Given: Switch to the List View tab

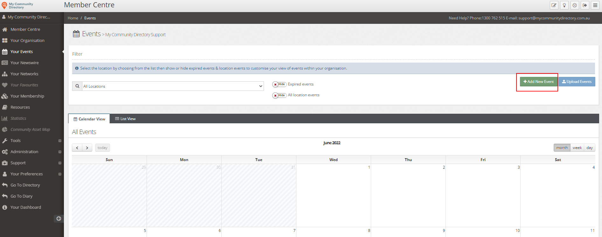Looking at the screenshot, I should point(125,119).
